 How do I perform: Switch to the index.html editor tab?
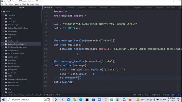71,8
